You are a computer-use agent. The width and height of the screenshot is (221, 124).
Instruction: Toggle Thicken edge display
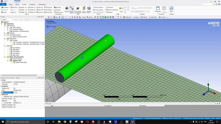109,12
